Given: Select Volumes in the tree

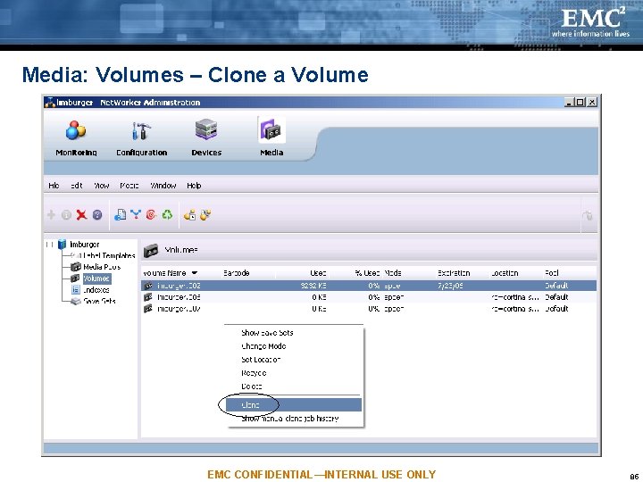Looking at the screenshot, I should tap(96, 278).
